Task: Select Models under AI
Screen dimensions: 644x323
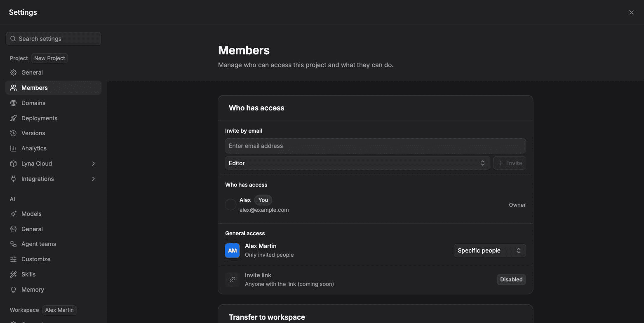Action: coord(53,214)
